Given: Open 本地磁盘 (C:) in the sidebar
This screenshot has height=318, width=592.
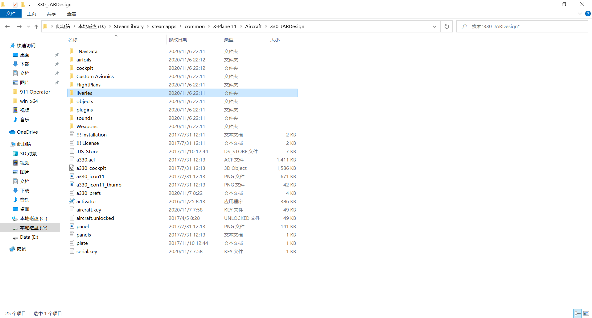Looking at the screenshot, I should pyautogui.click(x=33, y=219).
